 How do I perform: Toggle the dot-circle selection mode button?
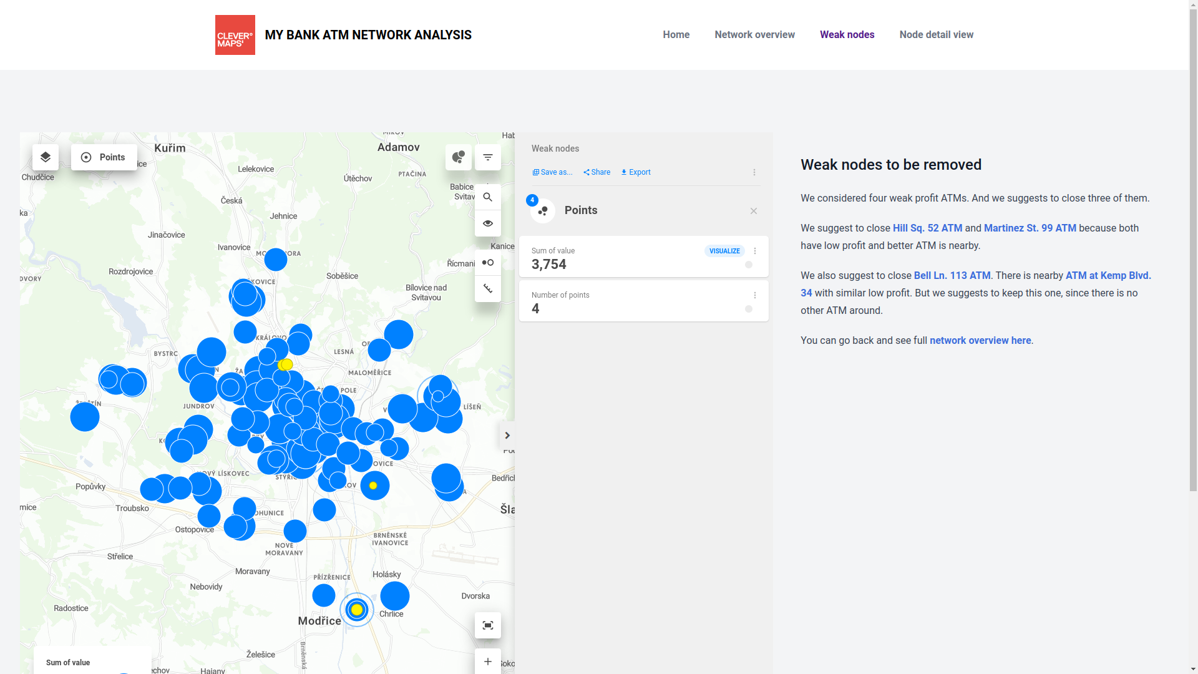tap(488, 263)
